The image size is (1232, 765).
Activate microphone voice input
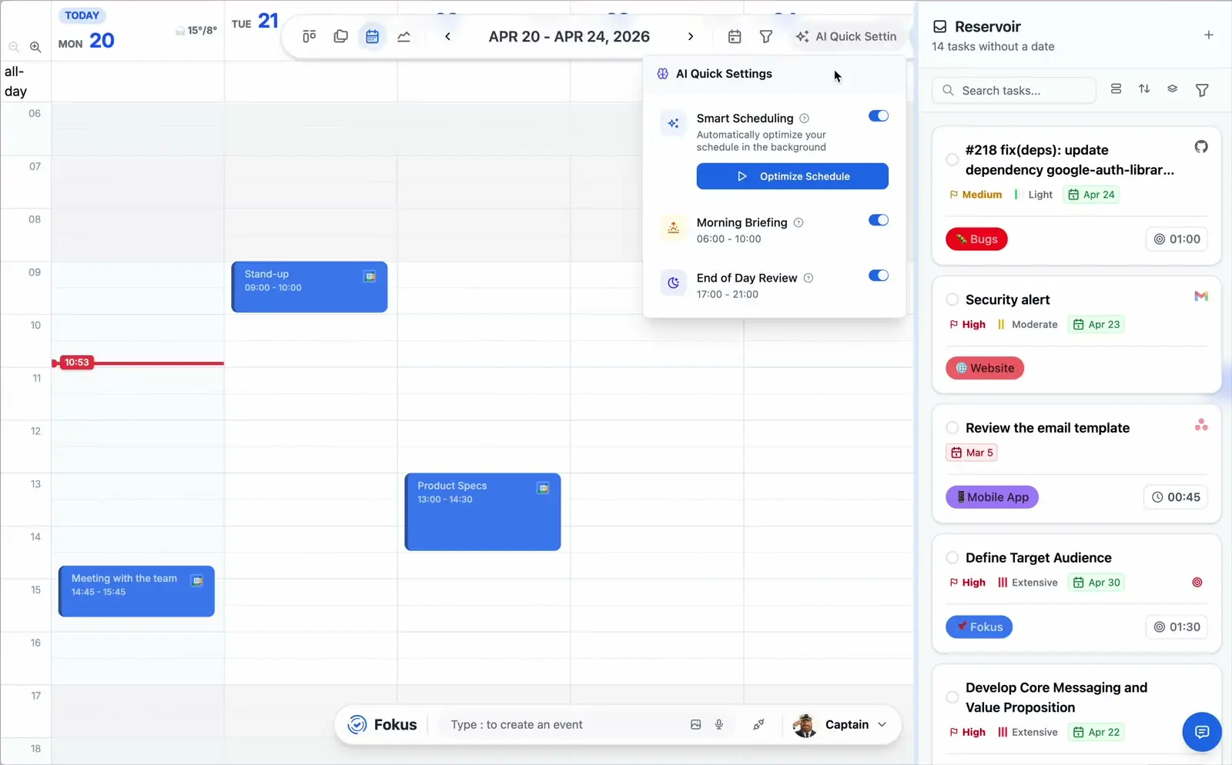tap(719, 724)
